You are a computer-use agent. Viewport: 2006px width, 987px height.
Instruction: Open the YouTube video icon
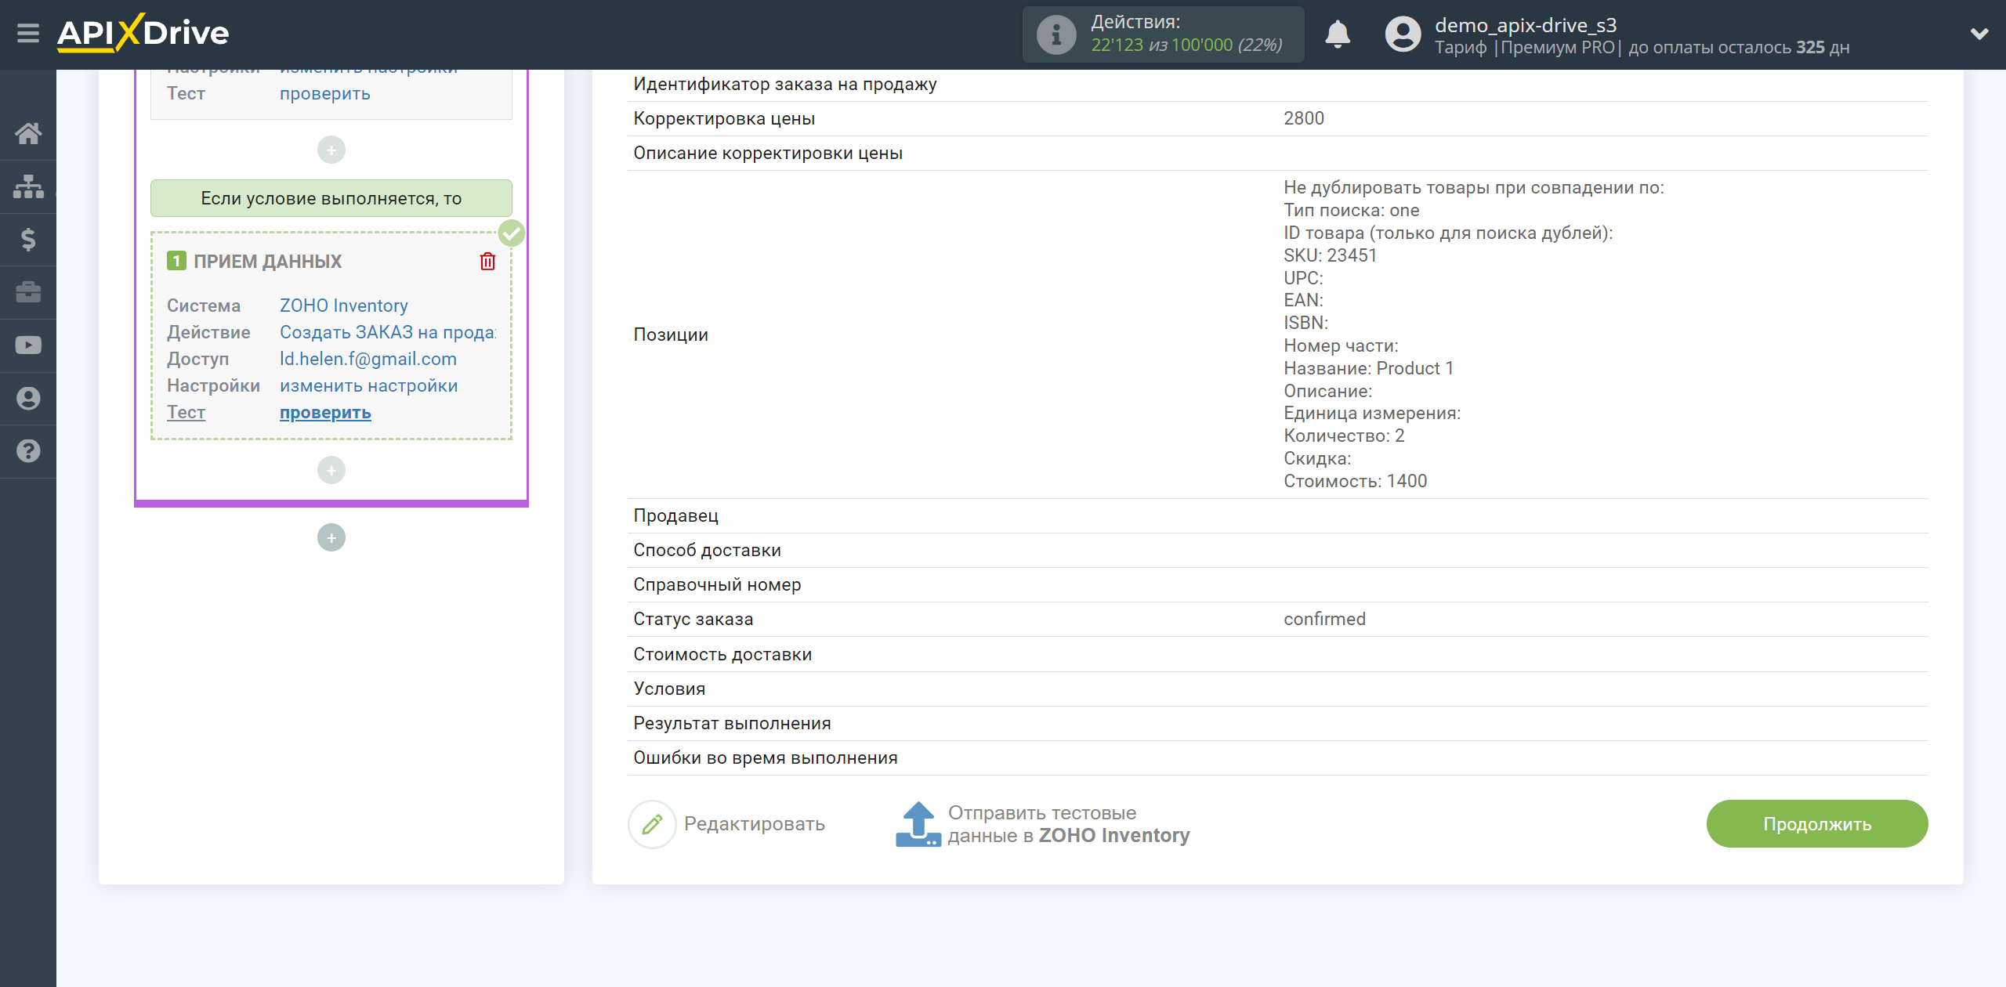coord(28,345)
